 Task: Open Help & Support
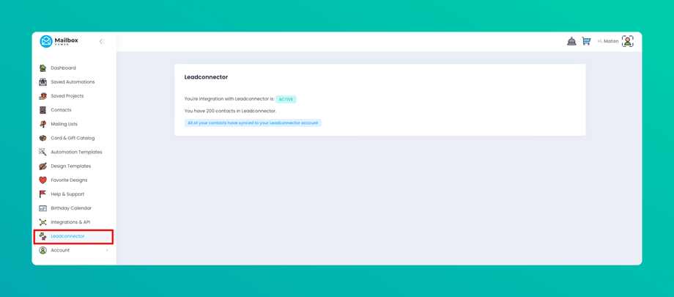[x=67, y=194]
